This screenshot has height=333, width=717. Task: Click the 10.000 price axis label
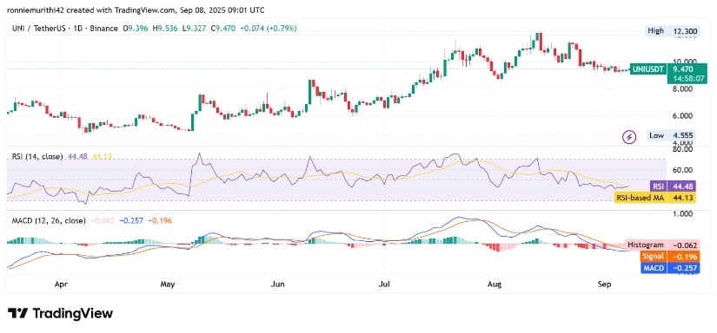(x=685, y=62)
